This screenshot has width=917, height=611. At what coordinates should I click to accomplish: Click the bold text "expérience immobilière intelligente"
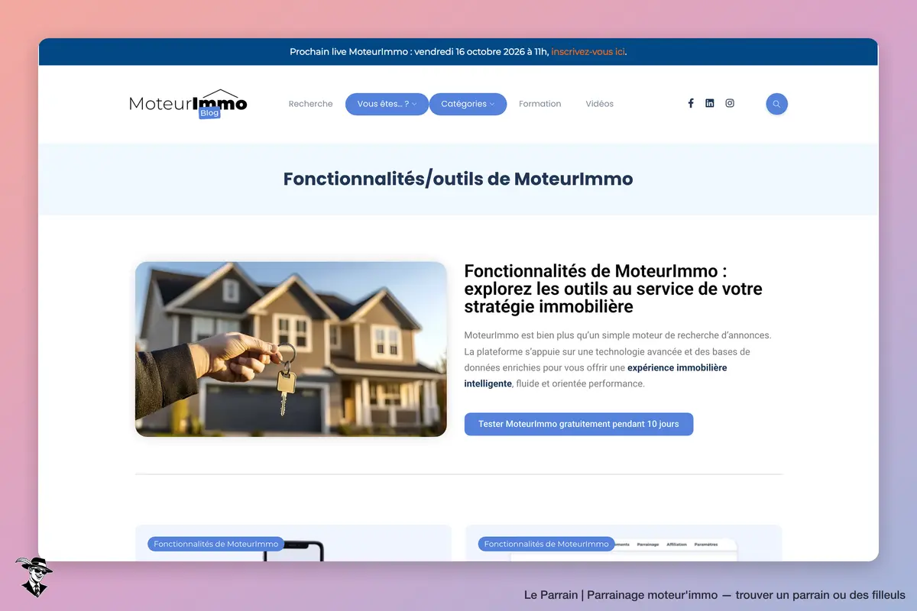[596, 376]
